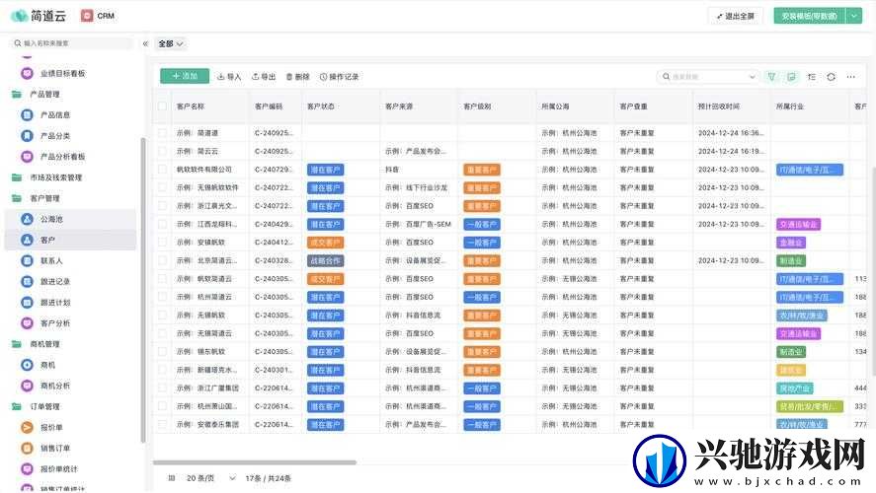876x493 pixels.
Task: Click the sidebar vertical scrollbar
Action: [x=143, y=290]
